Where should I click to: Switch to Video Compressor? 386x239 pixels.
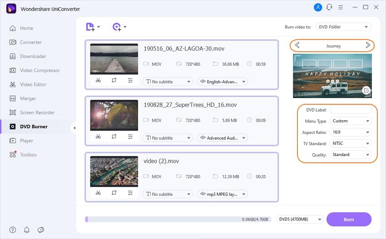tap(40, 70)
